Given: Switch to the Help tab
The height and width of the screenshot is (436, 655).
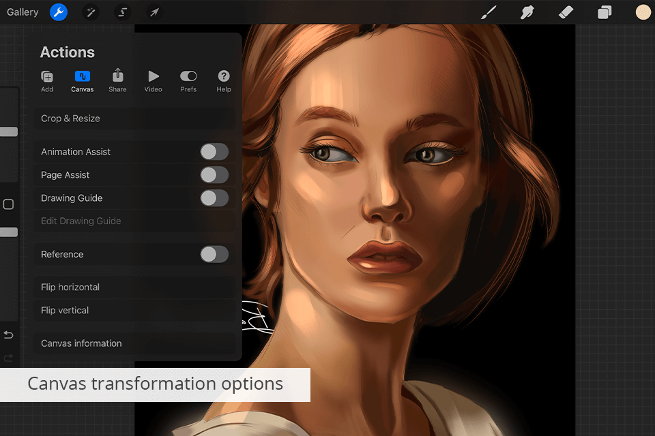Looking at the screenshot, I should 224,81.
